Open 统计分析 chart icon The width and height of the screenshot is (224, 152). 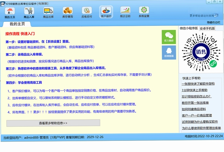[125, 12]
